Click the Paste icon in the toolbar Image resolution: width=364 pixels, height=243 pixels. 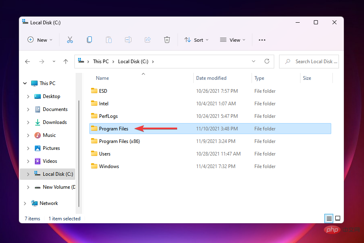point(109,40)
